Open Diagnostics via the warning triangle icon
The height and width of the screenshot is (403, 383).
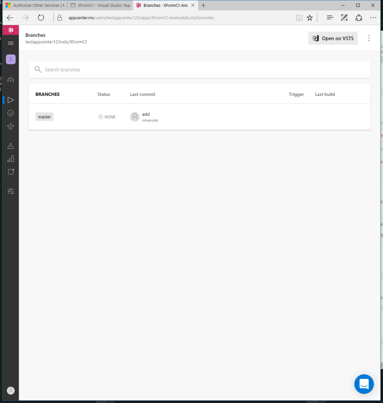[10, 146]
